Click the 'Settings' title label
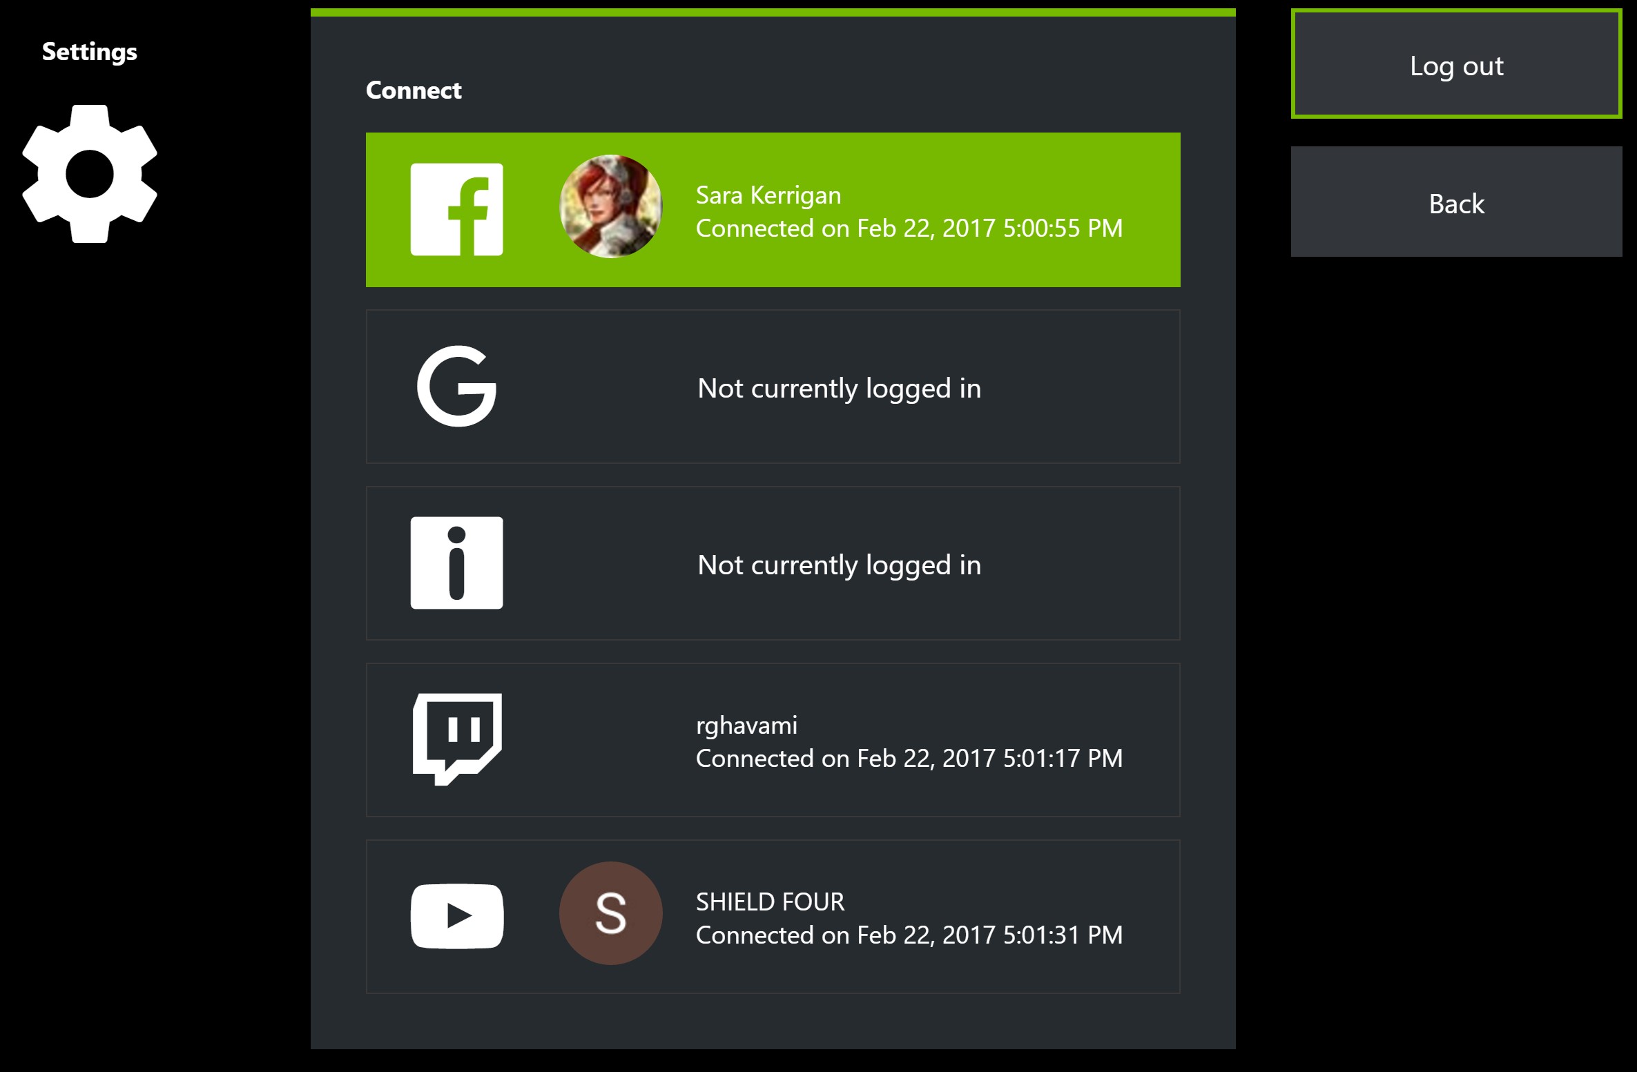1637x1072 pixels. (x=90, y=52)
